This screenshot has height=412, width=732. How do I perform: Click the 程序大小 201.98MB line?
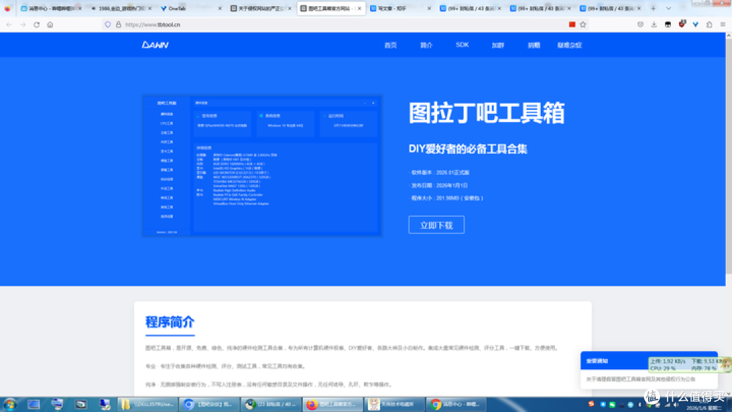pos(446,198)
